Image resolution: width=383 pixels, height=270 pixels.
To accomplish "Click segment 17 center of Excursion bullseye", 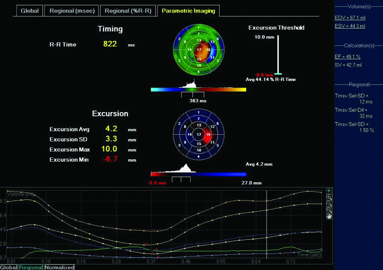I will pyautogui.click(x=199, y=134).
